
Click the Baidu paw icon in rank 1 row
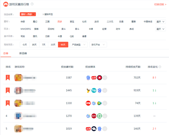pos(88,78)
